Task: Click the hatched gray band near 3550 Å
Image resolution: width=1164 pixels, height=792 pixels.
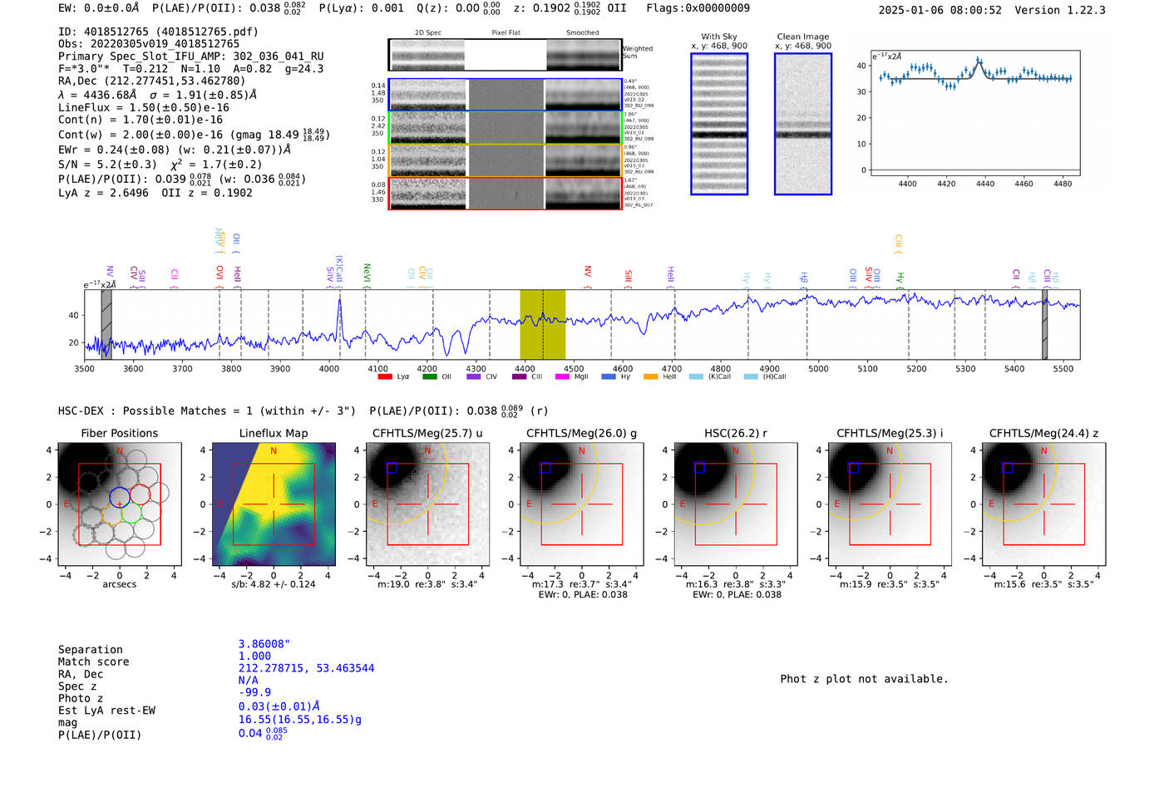Action: click(x=106, y=324)
